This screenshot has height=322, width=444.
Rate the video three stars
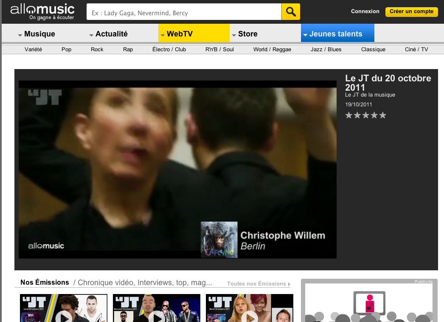coord(366,115)
